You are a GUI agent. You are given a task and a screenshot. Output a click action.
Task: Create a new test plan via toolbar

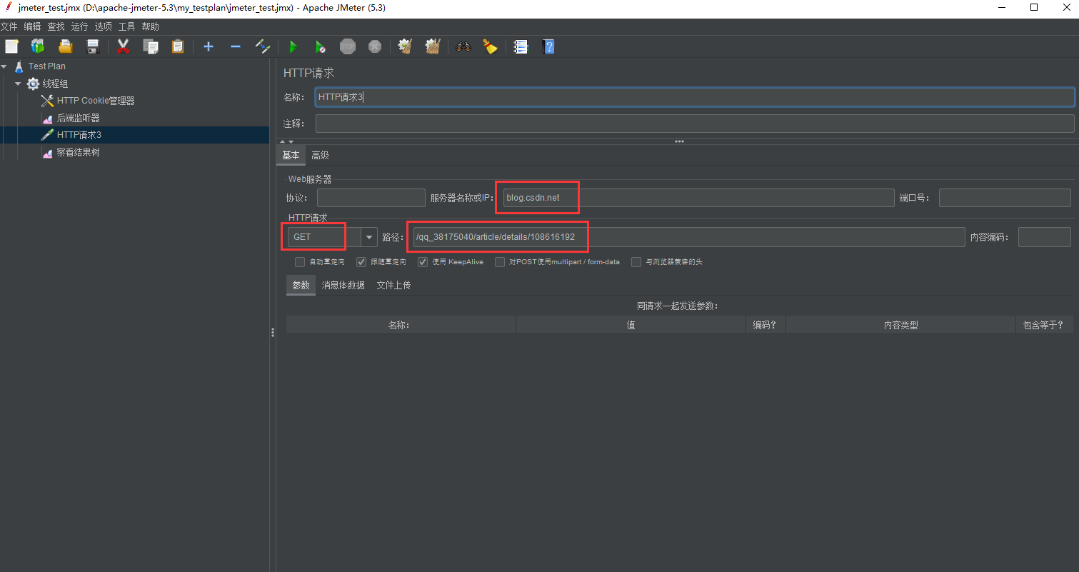pos(11,46)
